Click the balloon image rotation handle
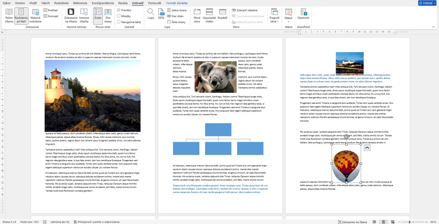 pos(346,137)
